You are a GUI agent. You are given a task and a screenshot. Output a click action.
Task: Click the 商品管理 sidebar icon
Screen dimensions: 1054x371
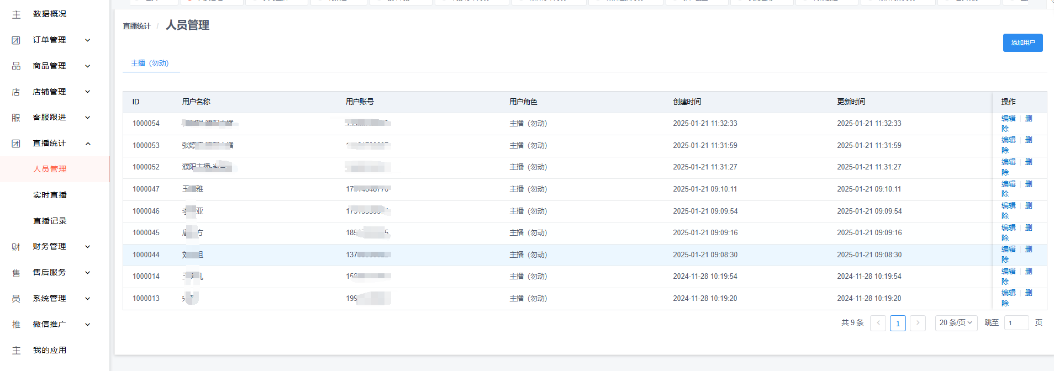[16, 66]
